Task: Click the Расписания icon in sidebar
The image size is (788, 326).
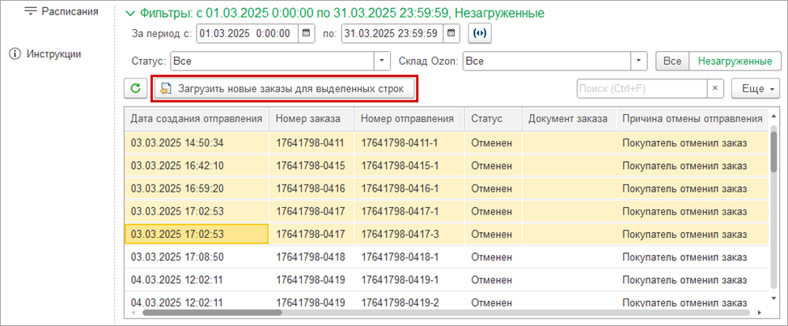Action: (32, 11)
